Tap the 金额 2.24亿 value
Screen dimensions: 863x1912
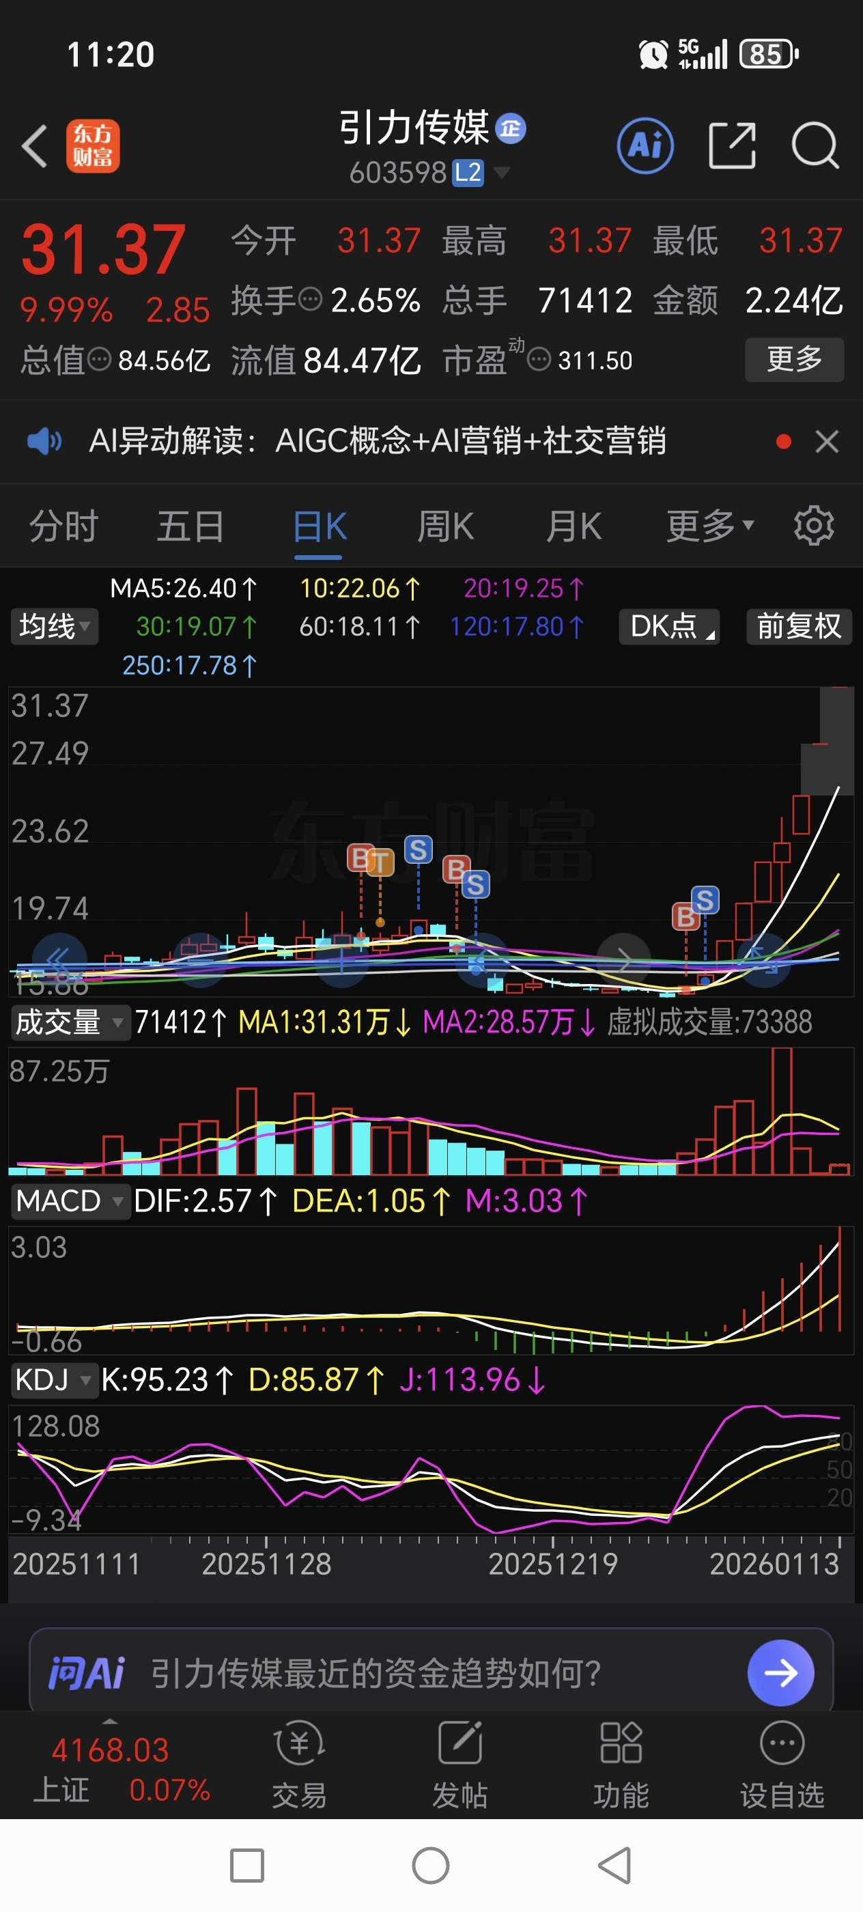click(748, 300)
